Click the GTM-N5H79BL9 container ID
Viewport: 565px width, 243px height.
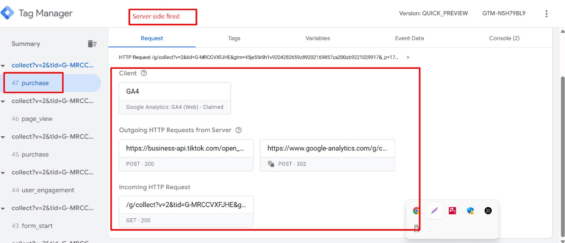pos(504,13)
